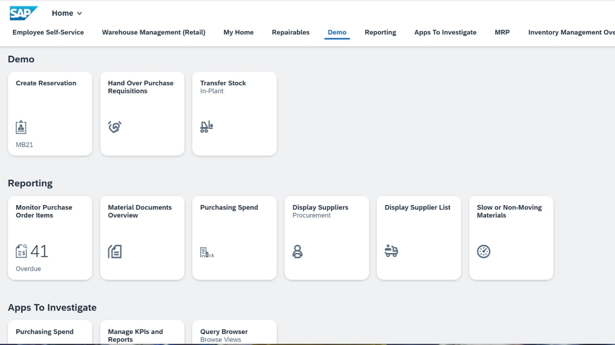
Task: Click the SAP logo
Action: 24,13
